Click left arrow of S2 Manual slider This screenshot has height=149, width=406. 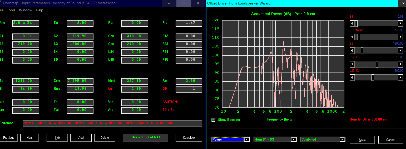coord(352,37)
